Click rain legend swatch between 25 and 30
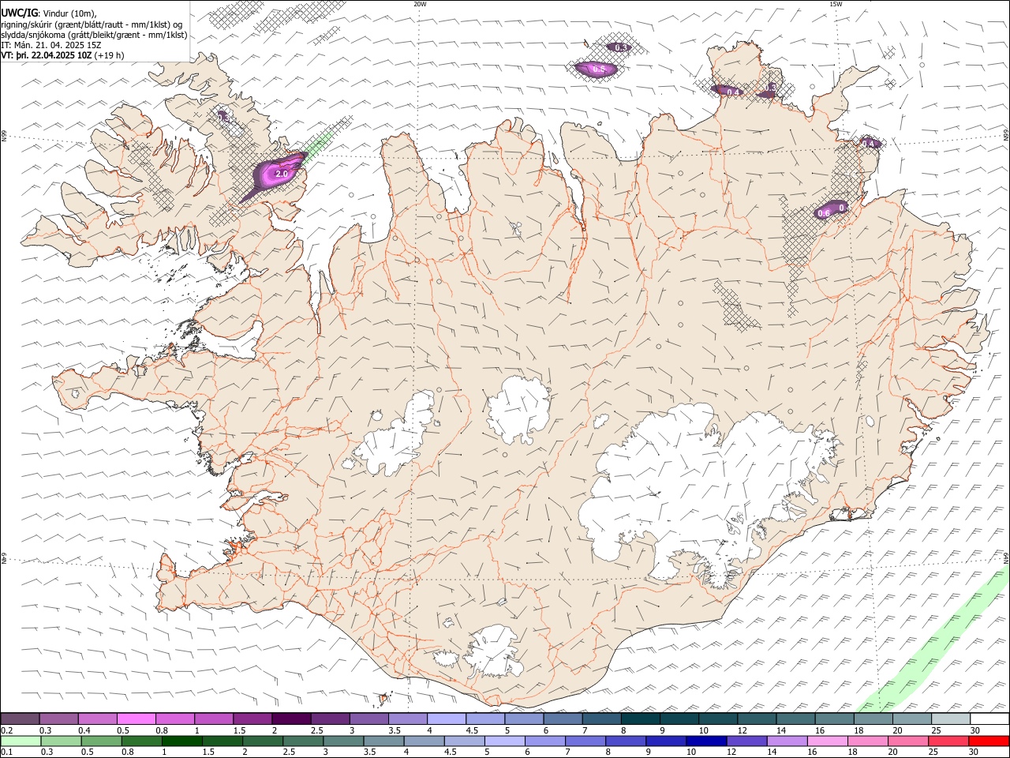The width and height of the screenshot is (1010, 758). click(x=947, y=741)
